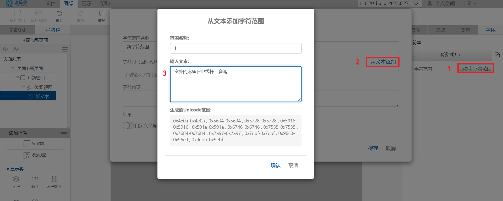Select the 图层数字 widget icon
Screen dimensions: 503x201
click(54, 179)
